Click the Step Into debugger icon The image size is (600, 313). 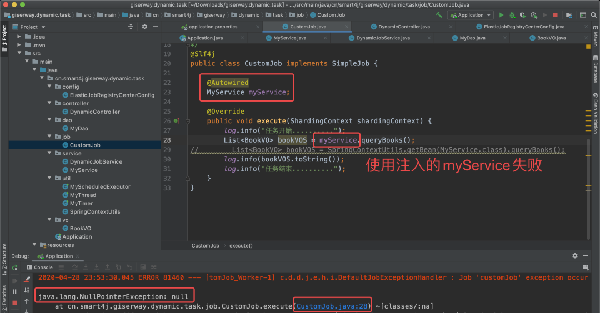(86, 267)
